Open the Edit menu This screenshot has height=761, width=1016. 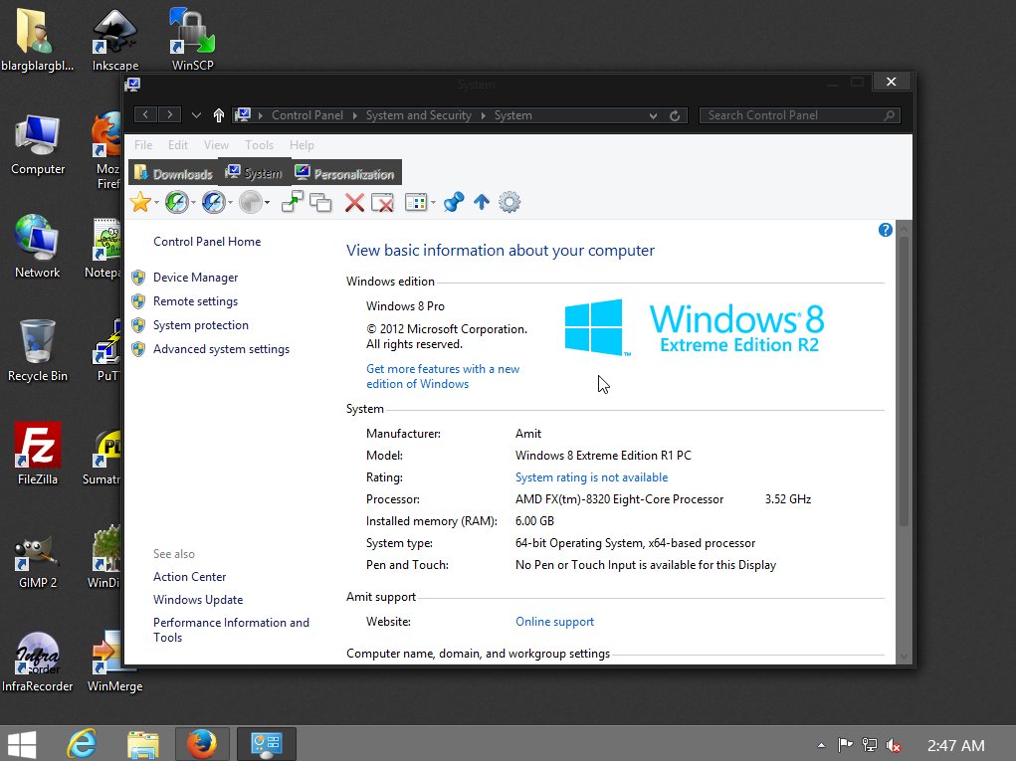[x=177, y=145]
